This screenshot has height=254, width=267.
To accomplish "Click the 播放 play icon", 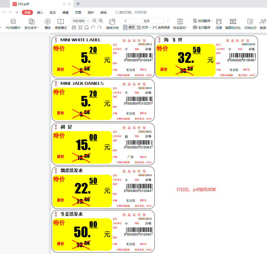I will [x=47, y=22].
